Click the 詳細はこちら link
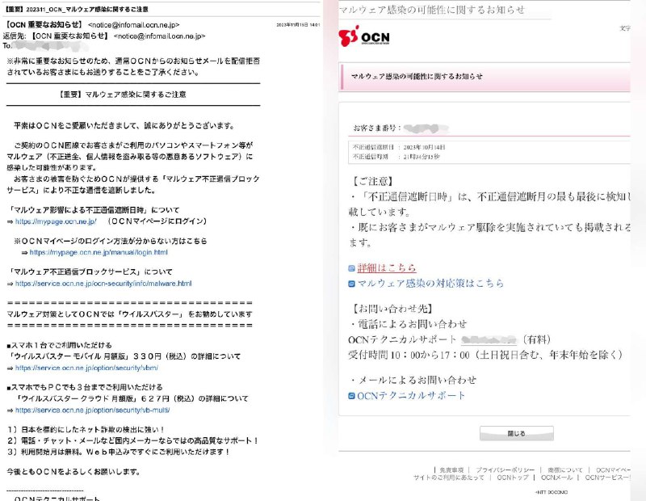 [387, 268]
